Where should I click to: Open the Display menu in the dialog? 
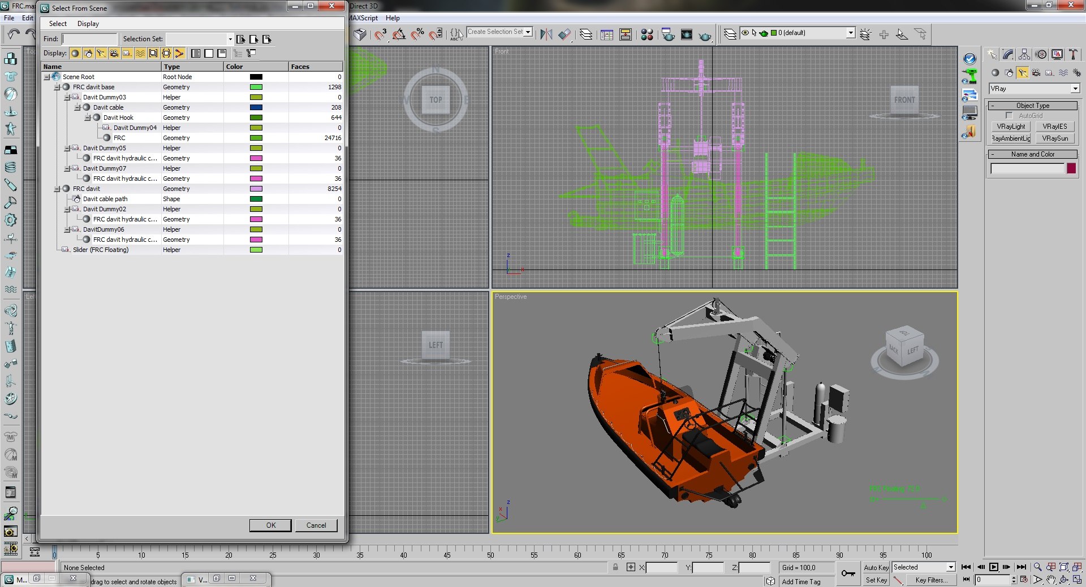[88, 24]
